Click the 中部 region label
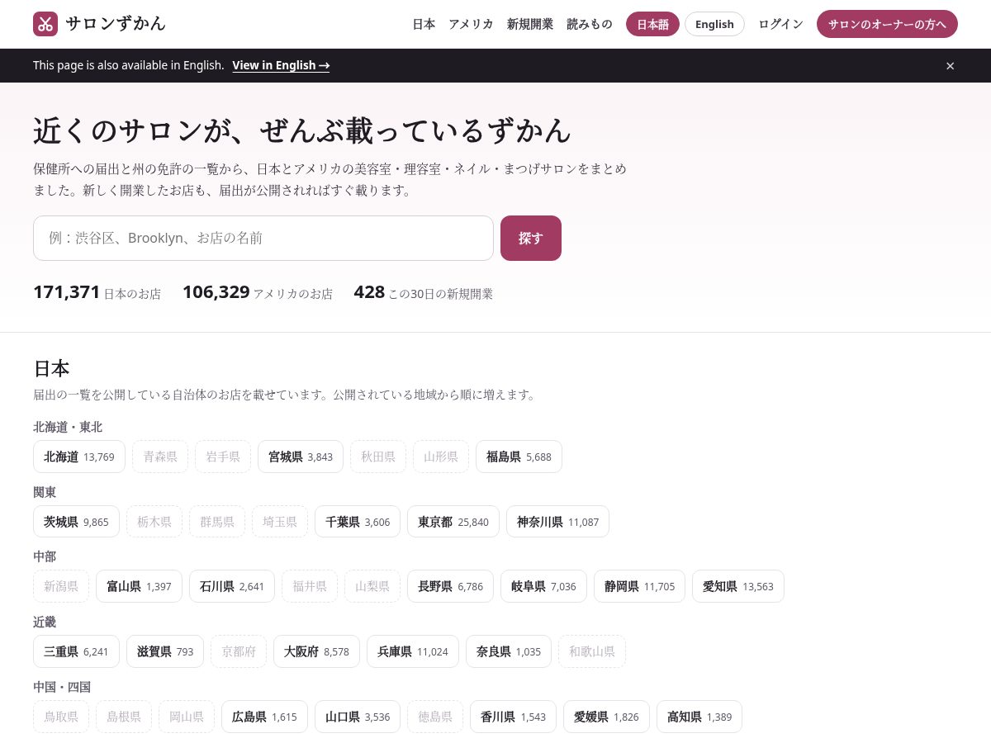This screenshot has height=743, width=991. 45,556
